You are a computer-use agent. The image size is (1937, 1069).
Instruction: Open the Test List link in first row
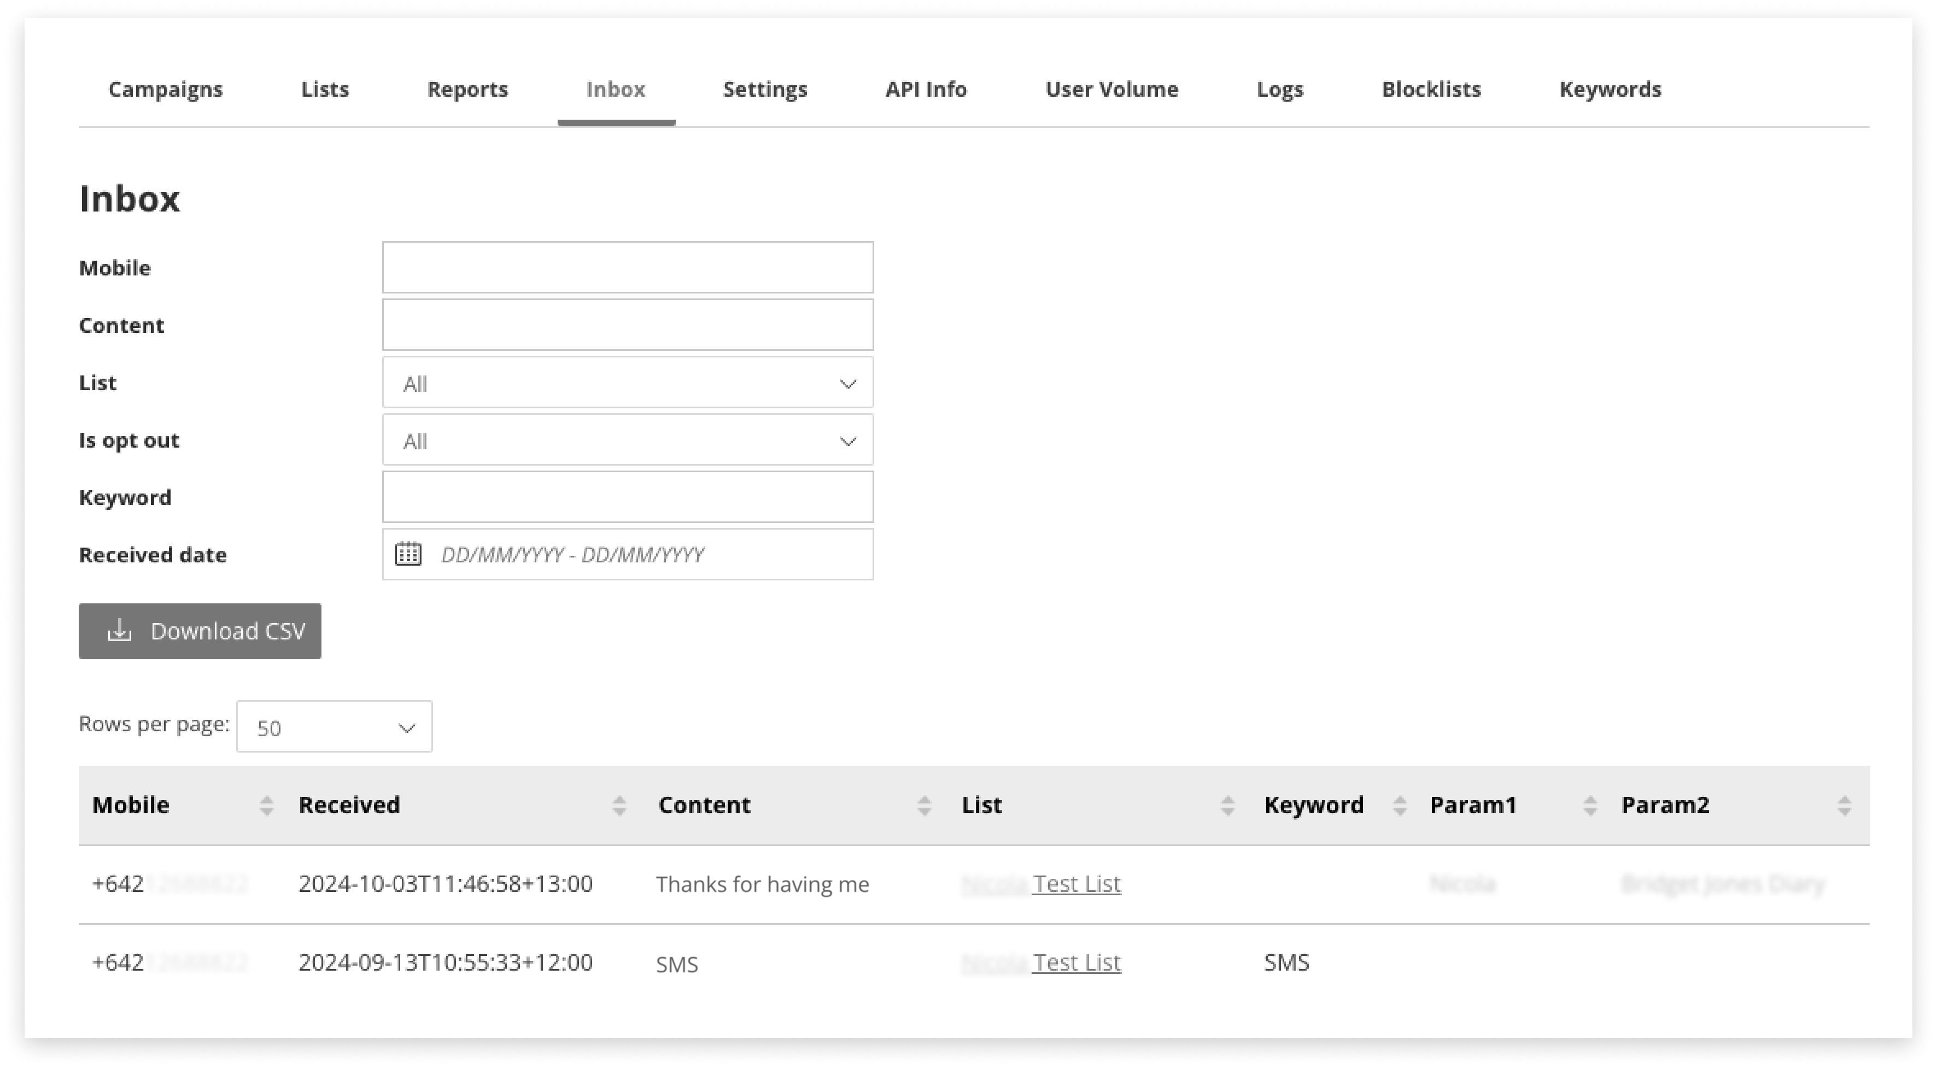pos(1077,883)
